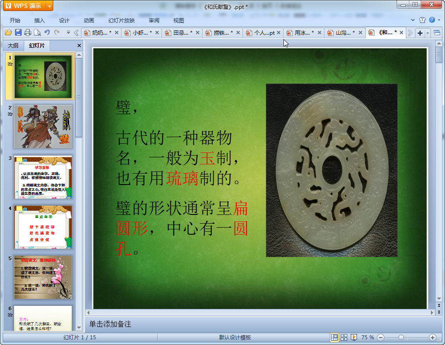Select slide 6 thumbnail at pane bottom

[43, 318]
